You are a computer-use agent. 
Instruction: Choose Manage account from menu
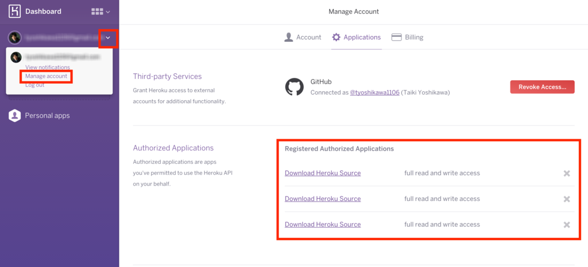point(46,76)
